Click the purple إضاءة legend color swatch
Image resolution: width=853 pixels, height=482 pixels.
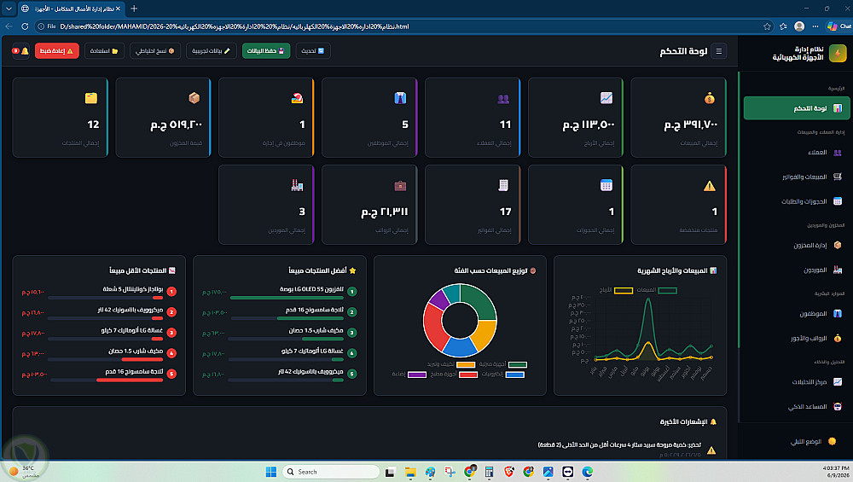tap(417, 375)
